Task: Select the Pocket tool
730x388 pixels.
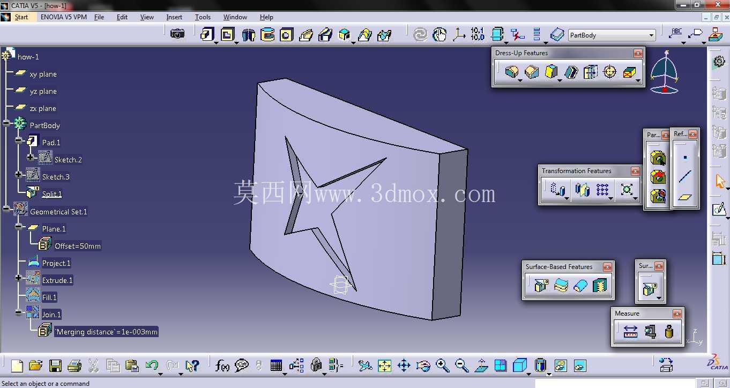Action: tap(228, 35)
